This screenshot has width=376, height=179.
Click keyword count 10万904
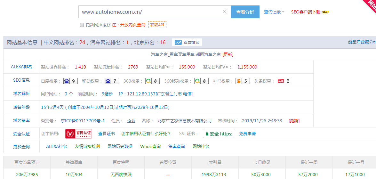point(74,175)
